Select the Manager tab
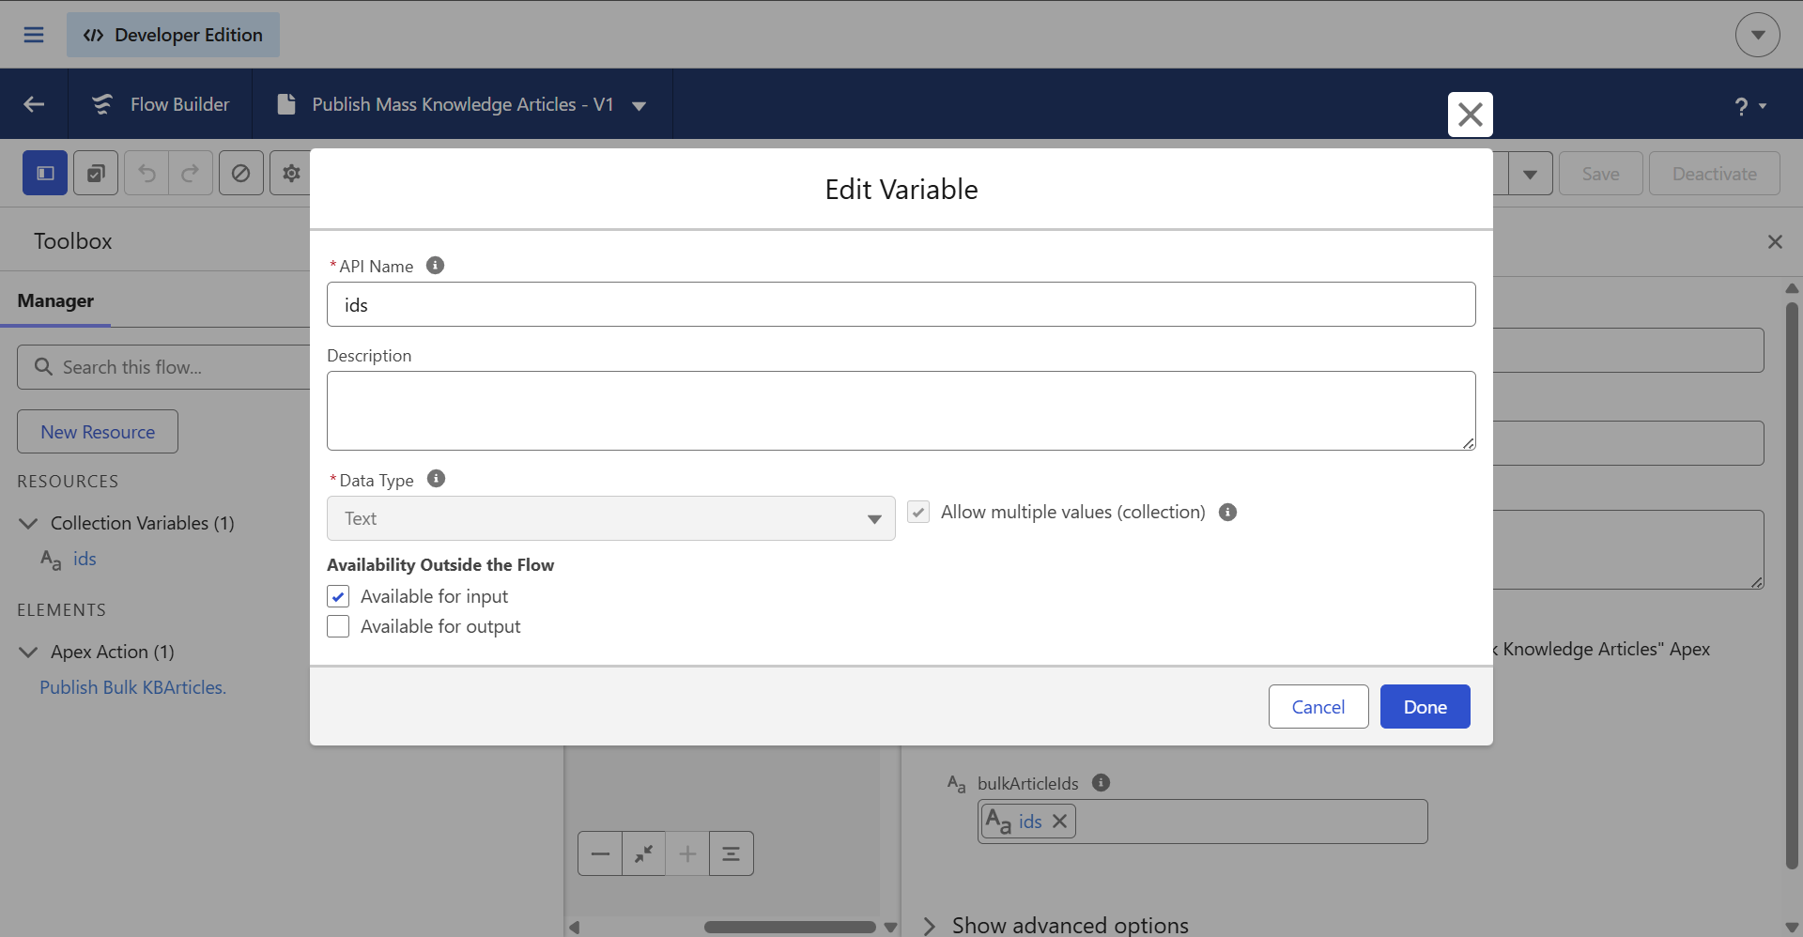Viewport: 1803px width, 937px height. click(55, 301)
